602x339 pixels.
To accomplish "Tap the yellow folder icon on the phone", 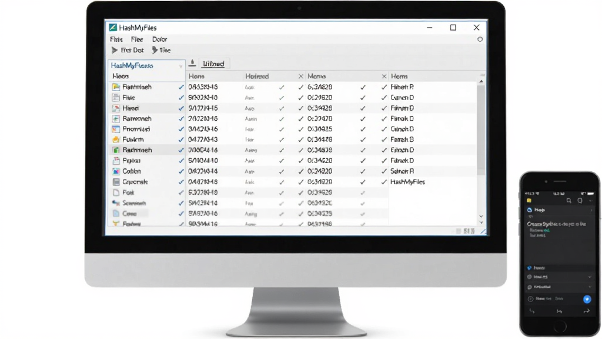I will click(529, 201).
